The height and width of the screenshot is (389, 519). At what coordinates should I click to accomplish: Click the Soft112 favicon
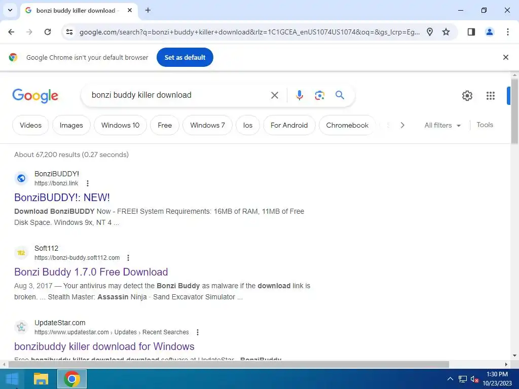coord(21,253)
